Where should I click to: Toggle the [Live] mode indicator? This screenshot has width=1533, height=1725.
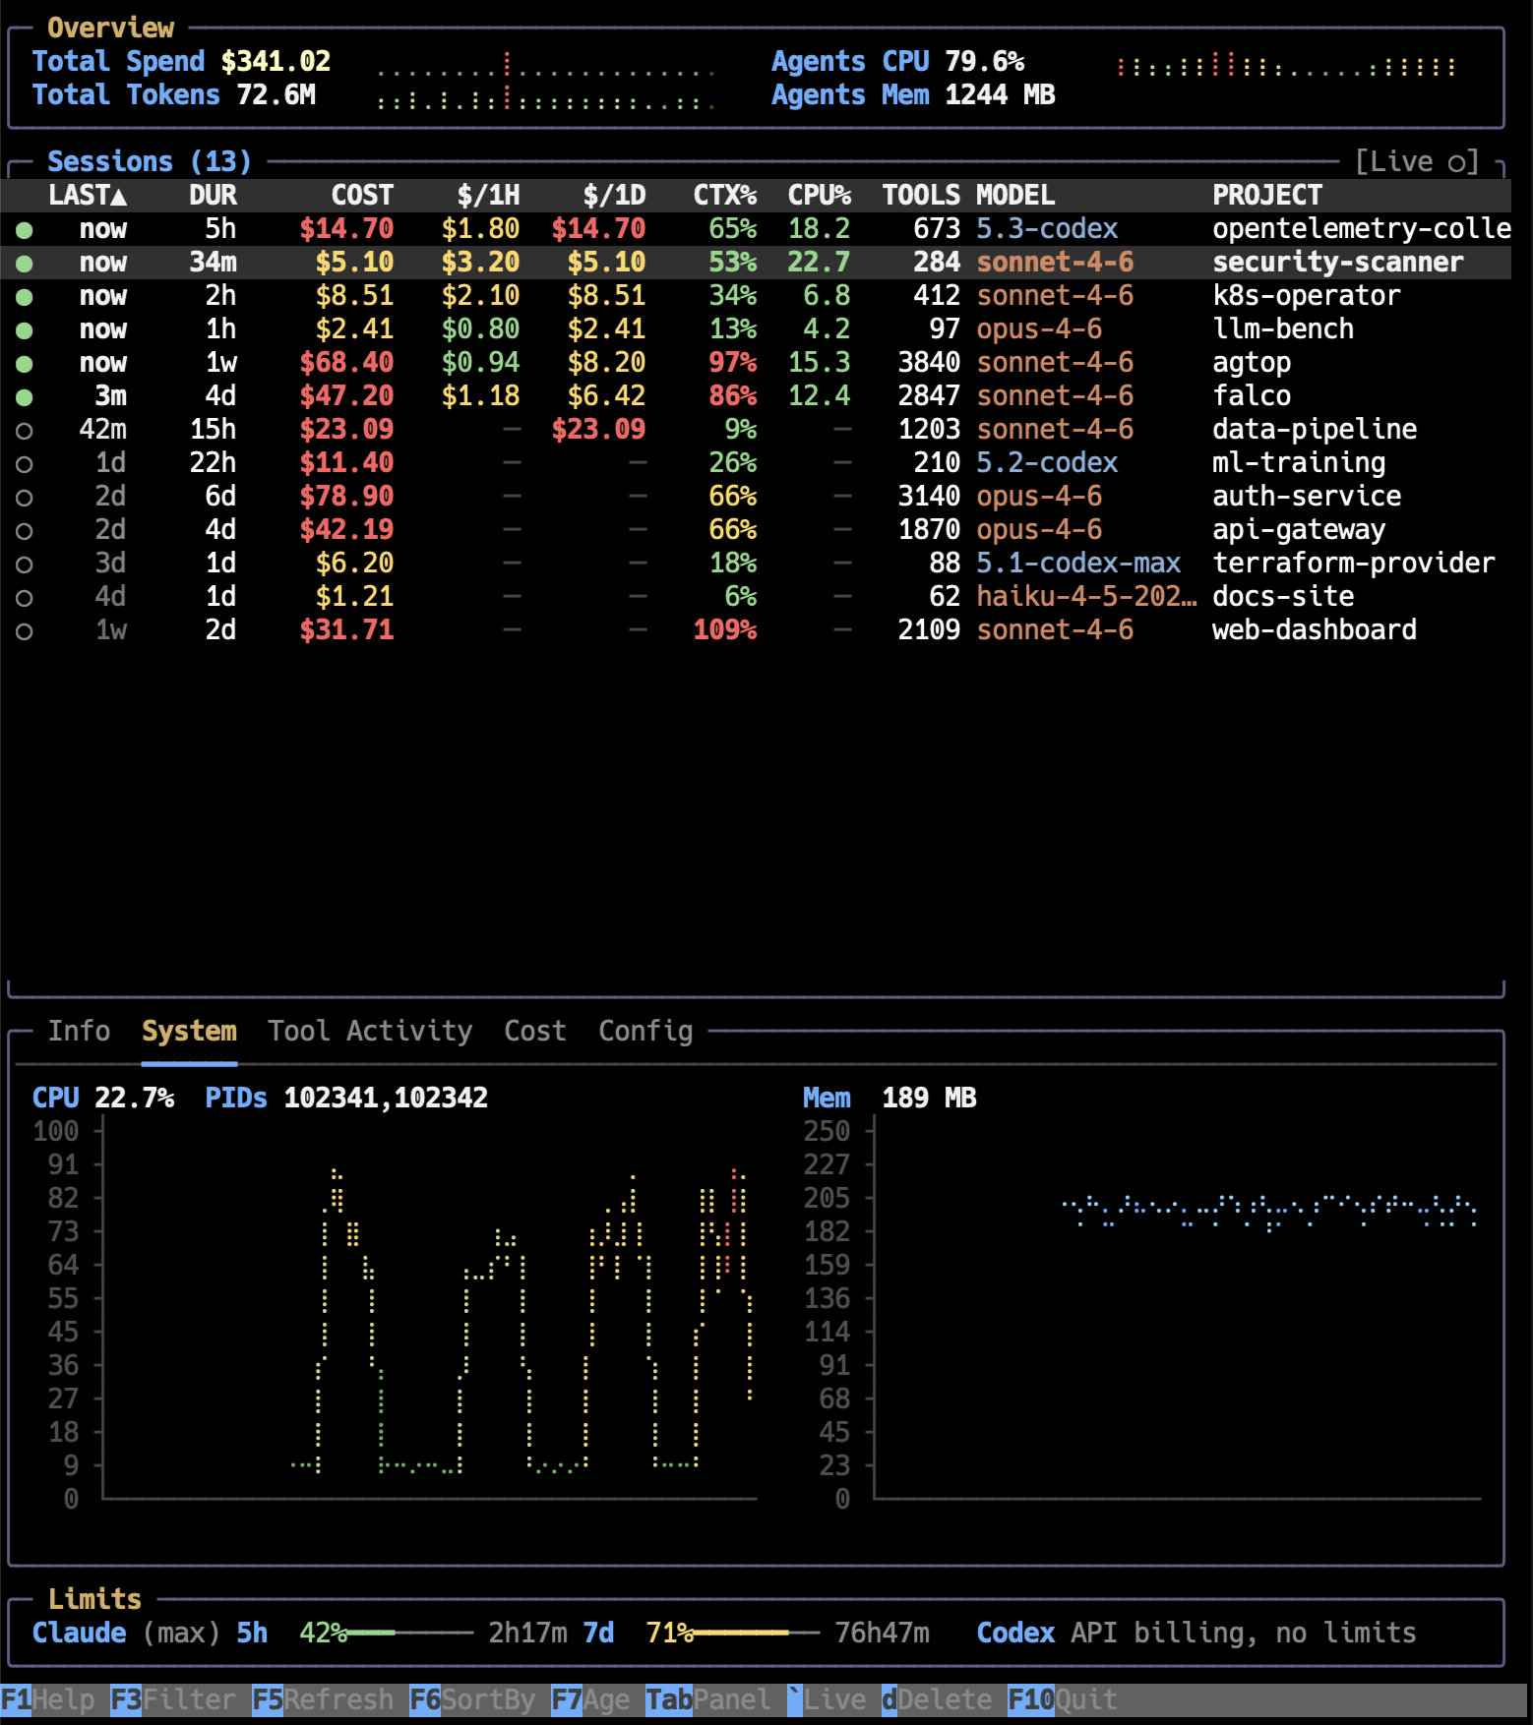coord(1417,161)
